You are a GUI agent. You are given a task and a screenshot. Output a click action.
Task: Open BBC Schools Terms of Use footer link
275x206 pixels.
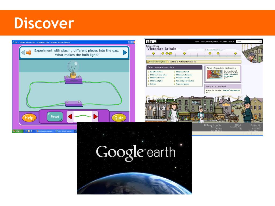pos(213,125)
